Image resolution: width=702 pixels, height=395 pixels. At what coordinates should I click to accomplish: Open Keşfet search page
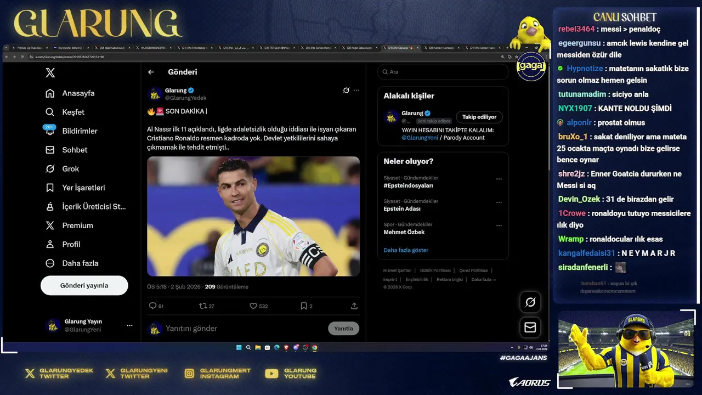coord(65,112)
